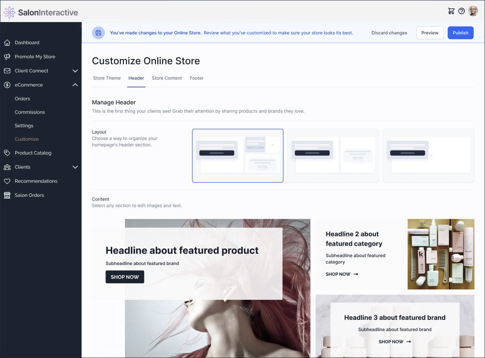This screenshot has width=485, height=358.
Task: Open the Footer customization tab
Action: click(196, 78)
